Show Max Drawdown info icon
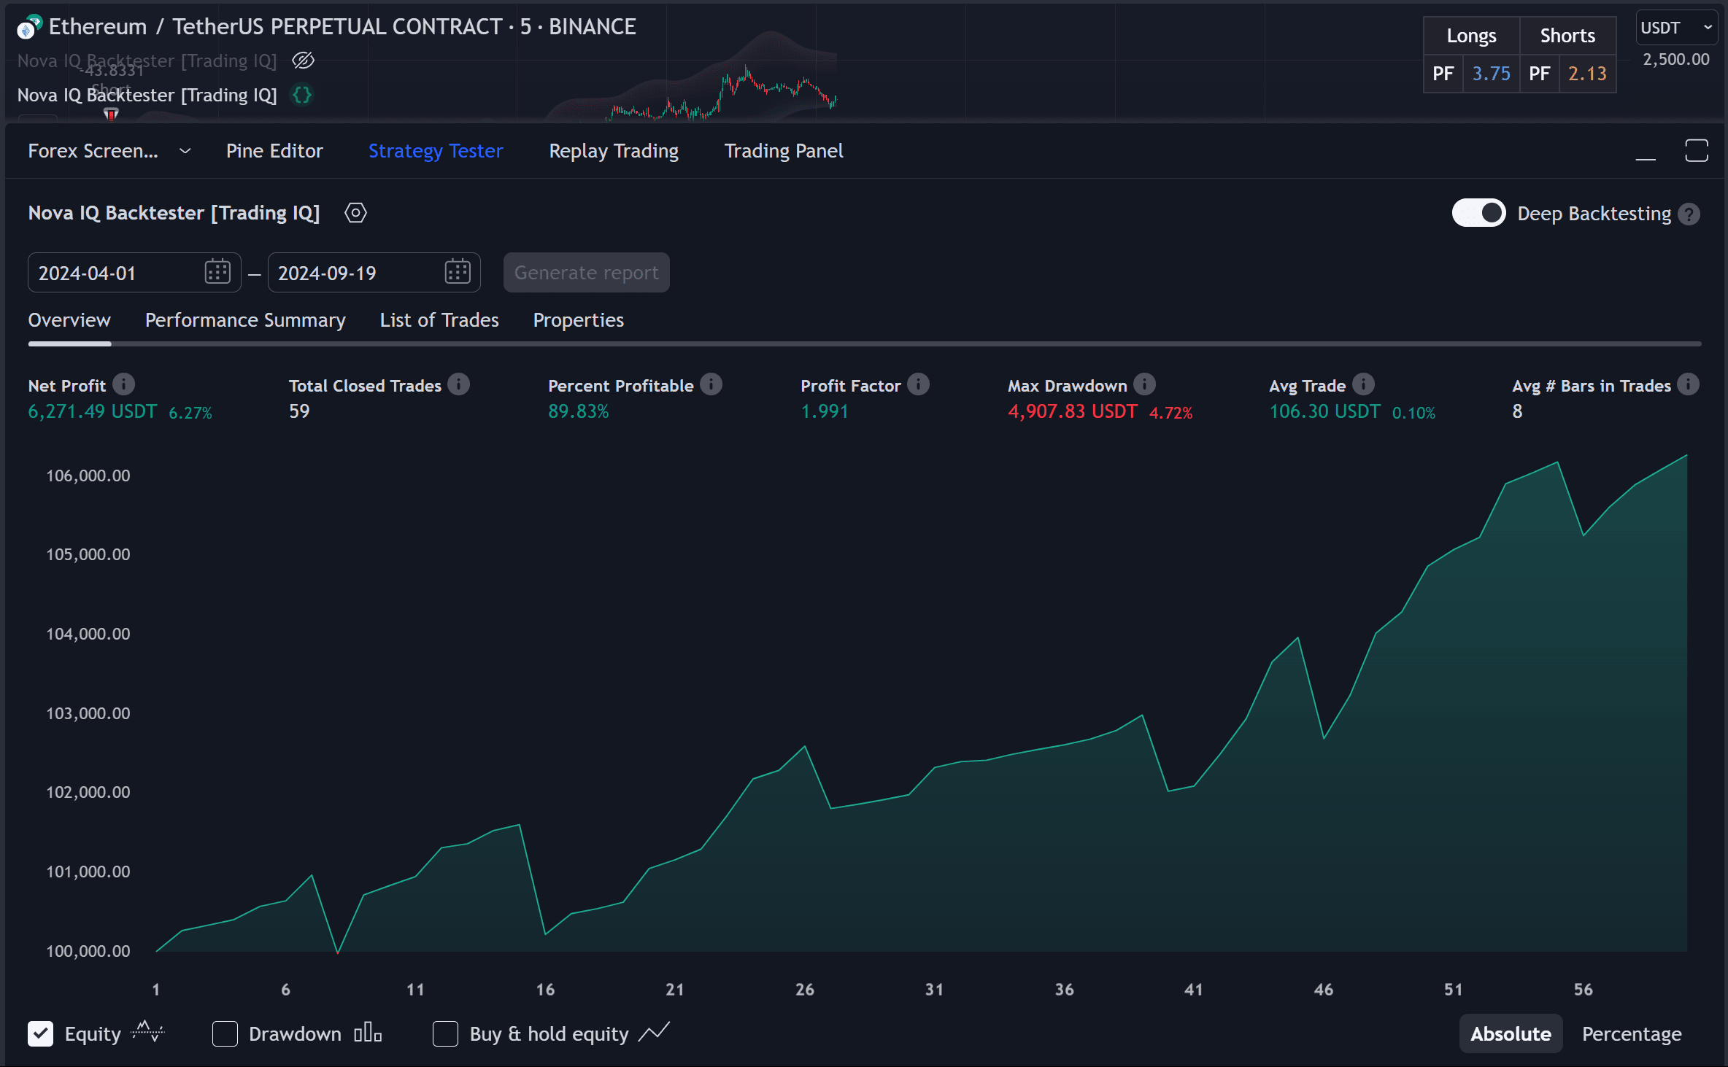1728x1067 pixels. pyautogui.click(x=1145, y=384)
